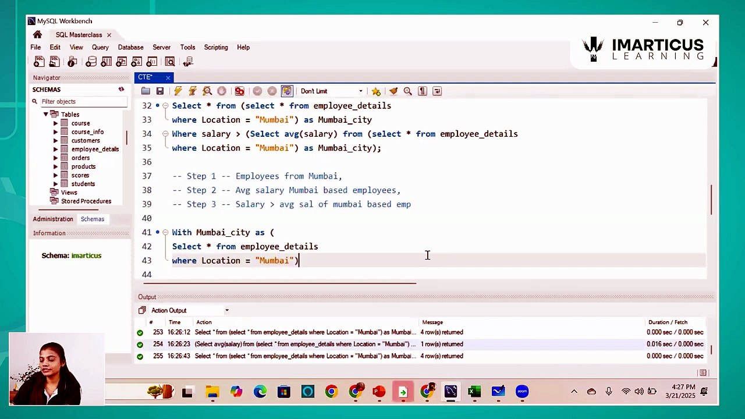Execute statement under cursor icon
Image resolution: width=745 pixels, height=419 pixels.
193,91
